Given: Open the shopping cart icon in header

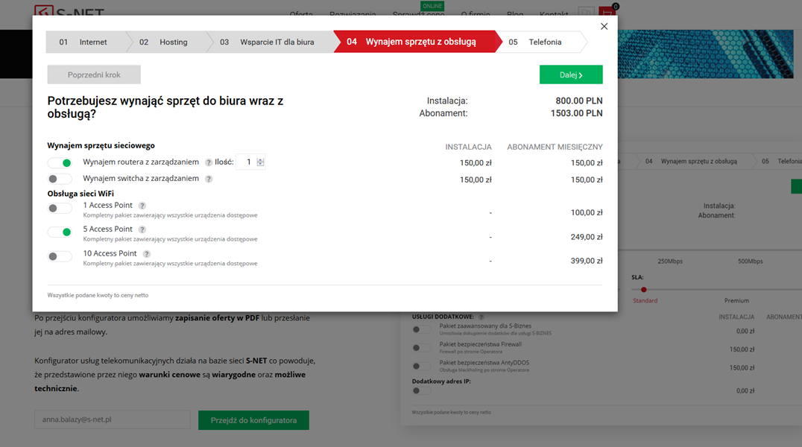Looking at the screenshot, I should point(607,12).
